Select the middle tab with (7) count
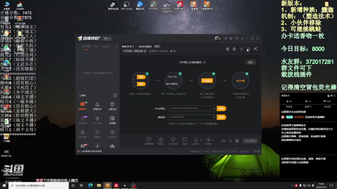 308,107
